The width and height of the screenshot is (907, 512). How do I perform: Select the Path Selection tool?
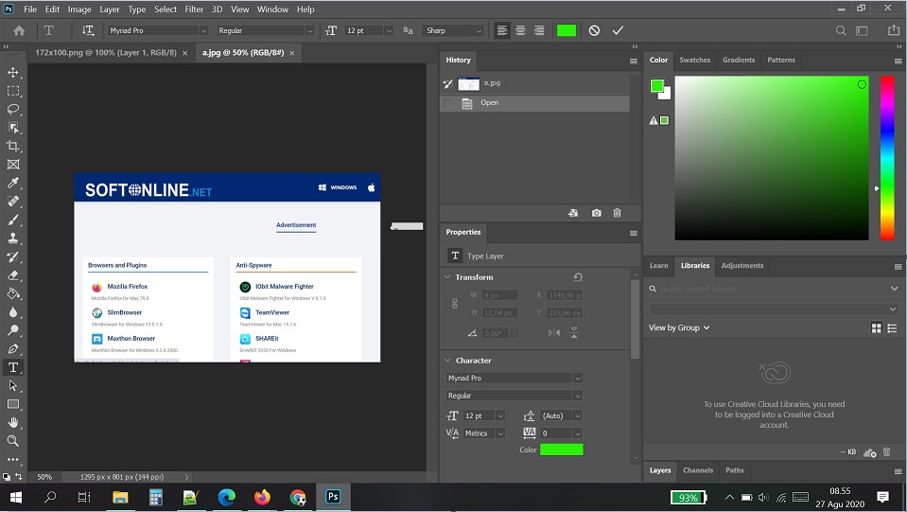click(12, 386)
